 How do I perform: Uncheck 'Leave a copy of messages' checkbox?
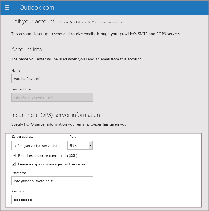(x=14, y=164)
